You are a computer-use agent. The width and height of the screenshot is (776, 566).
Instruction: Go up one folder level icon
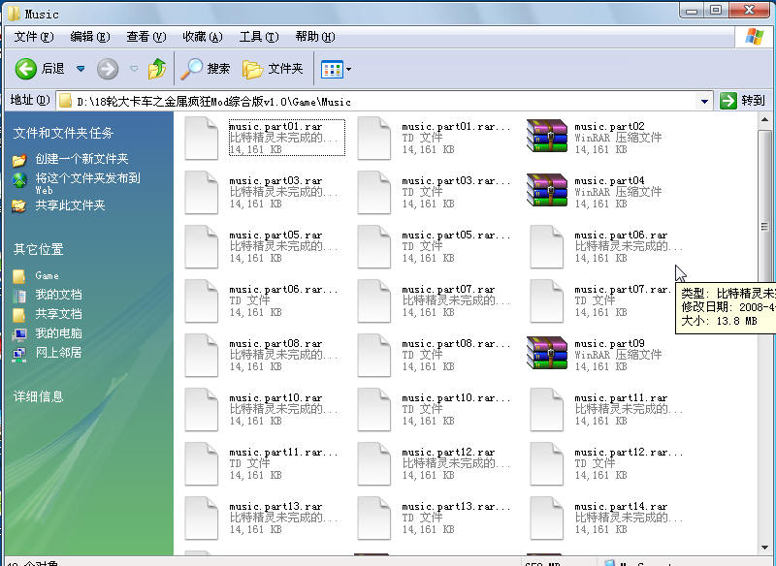157,69
